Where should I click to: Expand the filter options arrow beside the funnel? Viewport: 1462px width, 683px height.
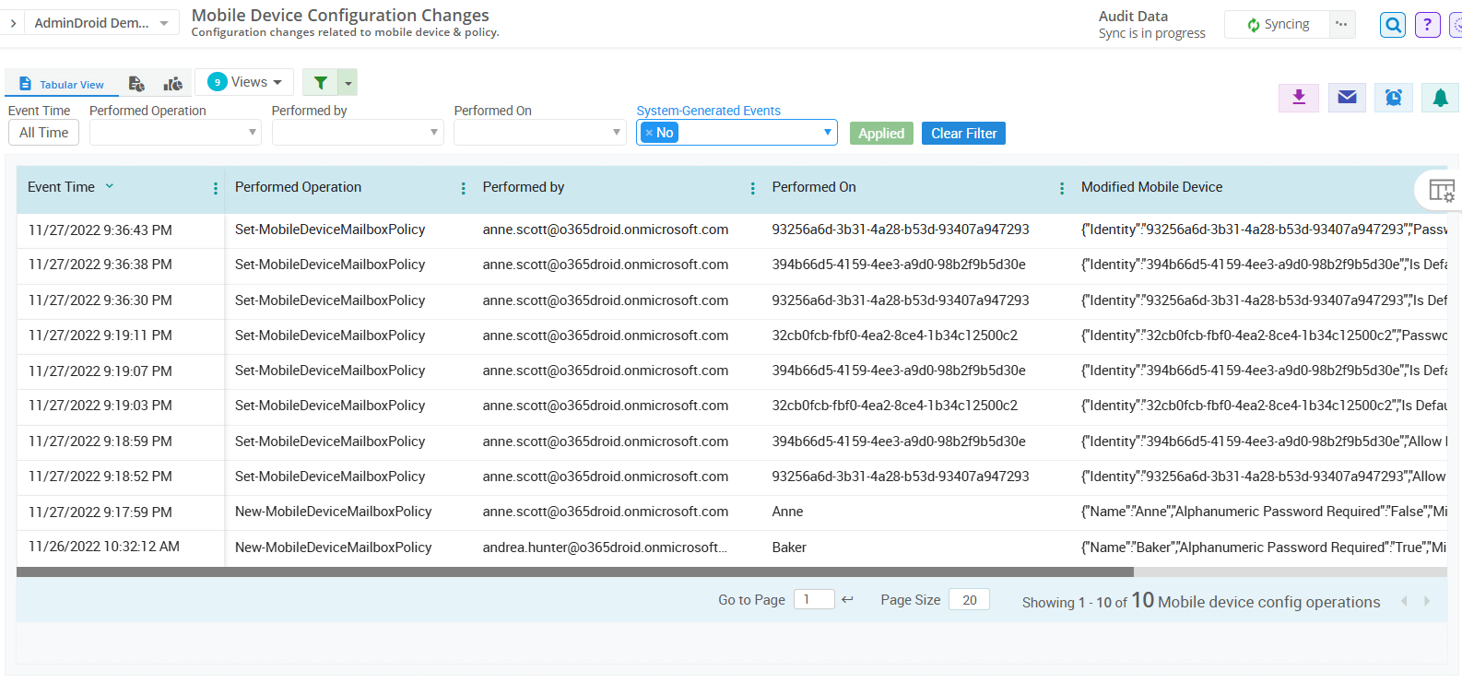tap(348, 83)
